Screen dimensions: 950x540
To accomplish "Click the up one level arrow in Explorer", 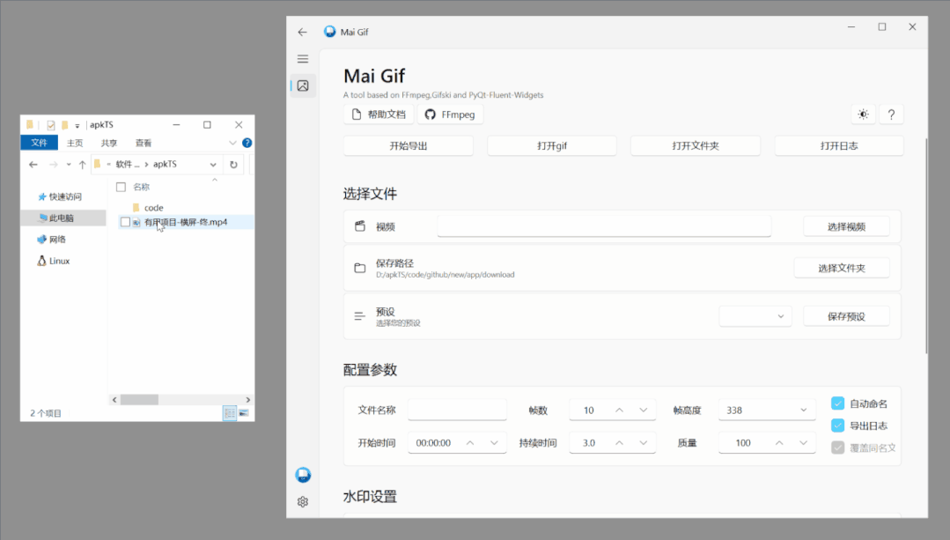I will coord(83,164).
